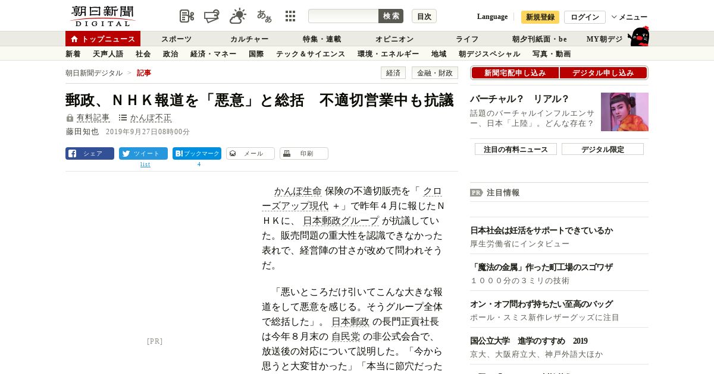
Task: Click 新聞宅配申し込み button
Action: (x=515, y=73)
